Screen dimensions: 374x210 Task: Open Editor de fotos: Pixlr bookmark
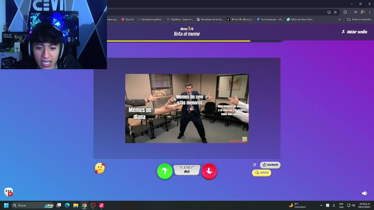[300, 20]
